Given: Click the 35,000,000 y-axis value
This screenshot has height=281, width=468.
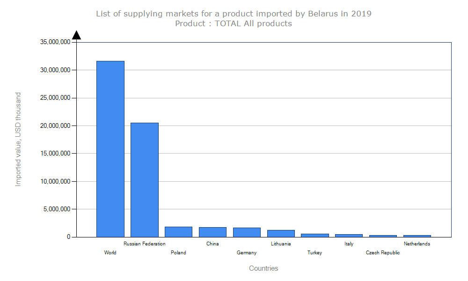Looking at the screenshot, I should pyautogui.click(x=56, y=42).
